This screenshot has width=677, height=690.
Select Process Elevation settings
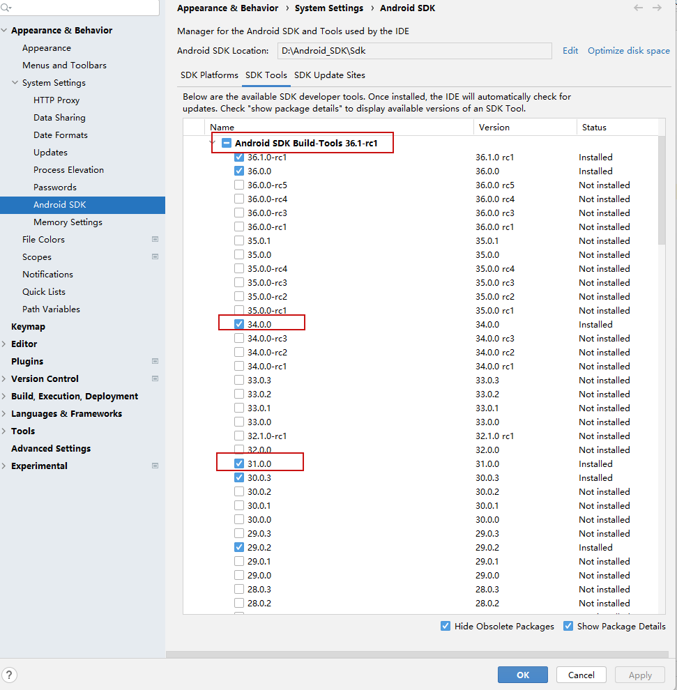pyautogui.click(x=68, y=170)
